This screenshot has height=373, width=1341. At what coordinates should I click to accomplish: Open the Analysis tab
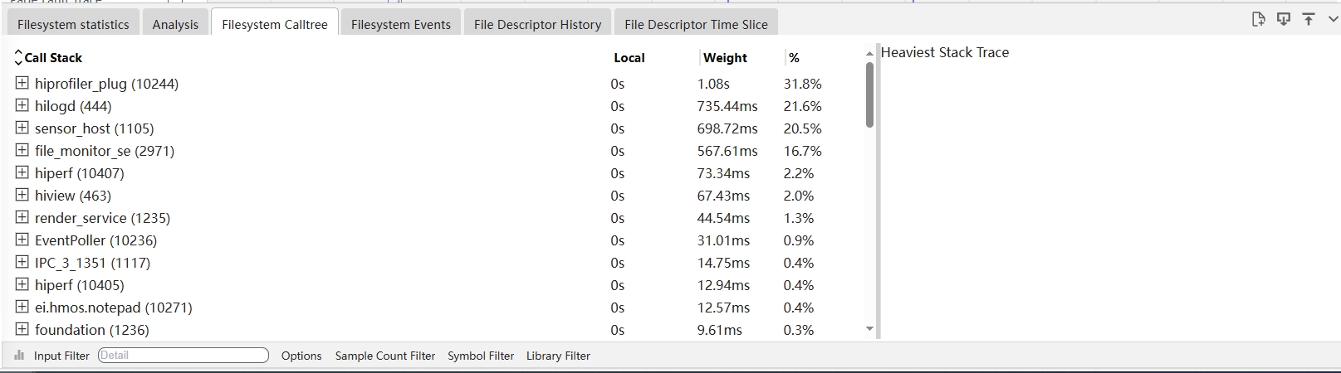pyautogui.click(x=175, y=24)
